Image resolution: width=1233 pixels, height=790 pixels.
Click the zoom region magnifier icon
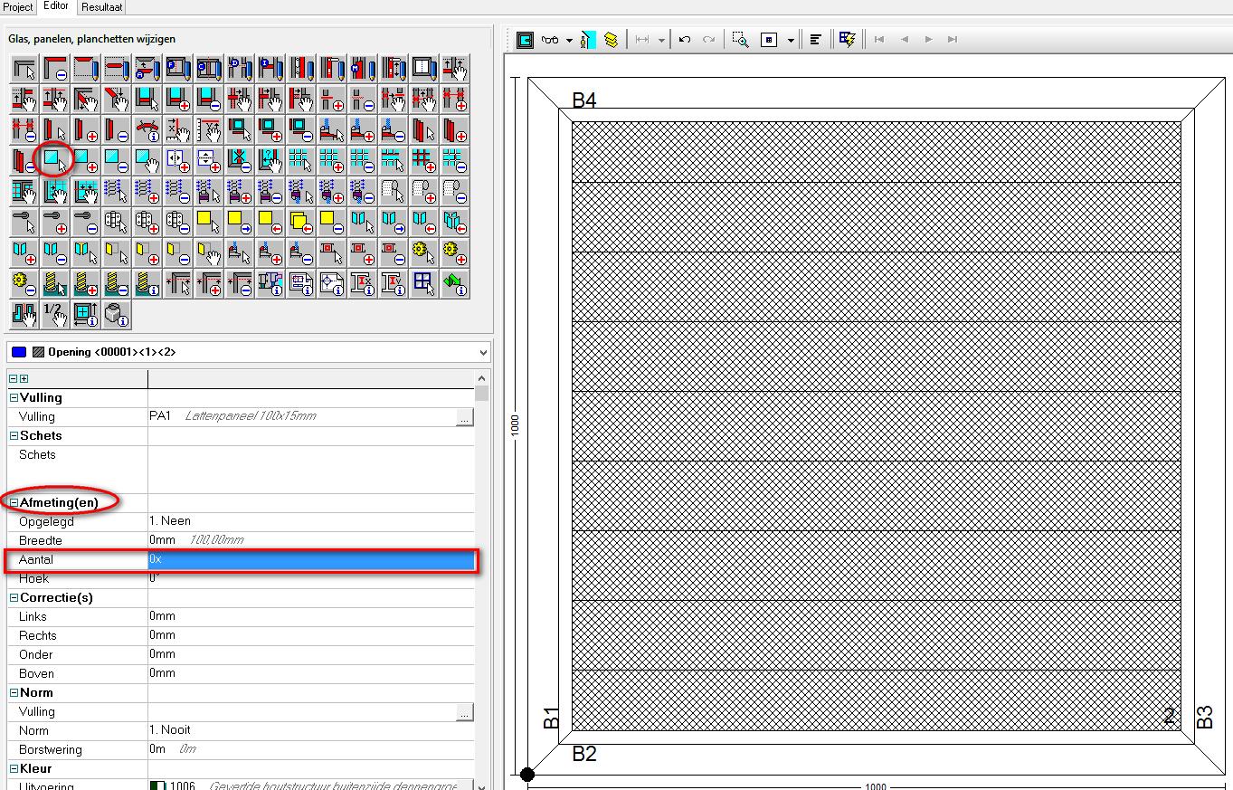click(740, 40)
